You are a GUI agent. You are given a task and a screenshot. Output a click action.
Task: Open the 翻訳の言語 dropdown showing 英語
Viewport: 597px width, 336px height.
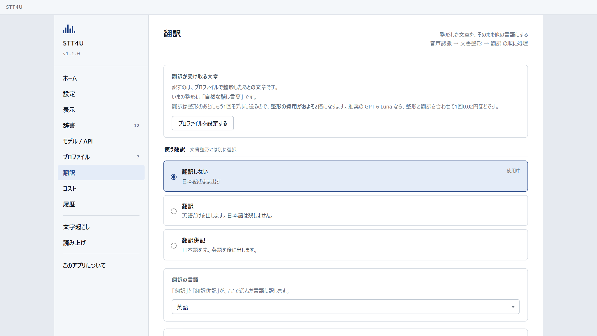coord(346,307)
